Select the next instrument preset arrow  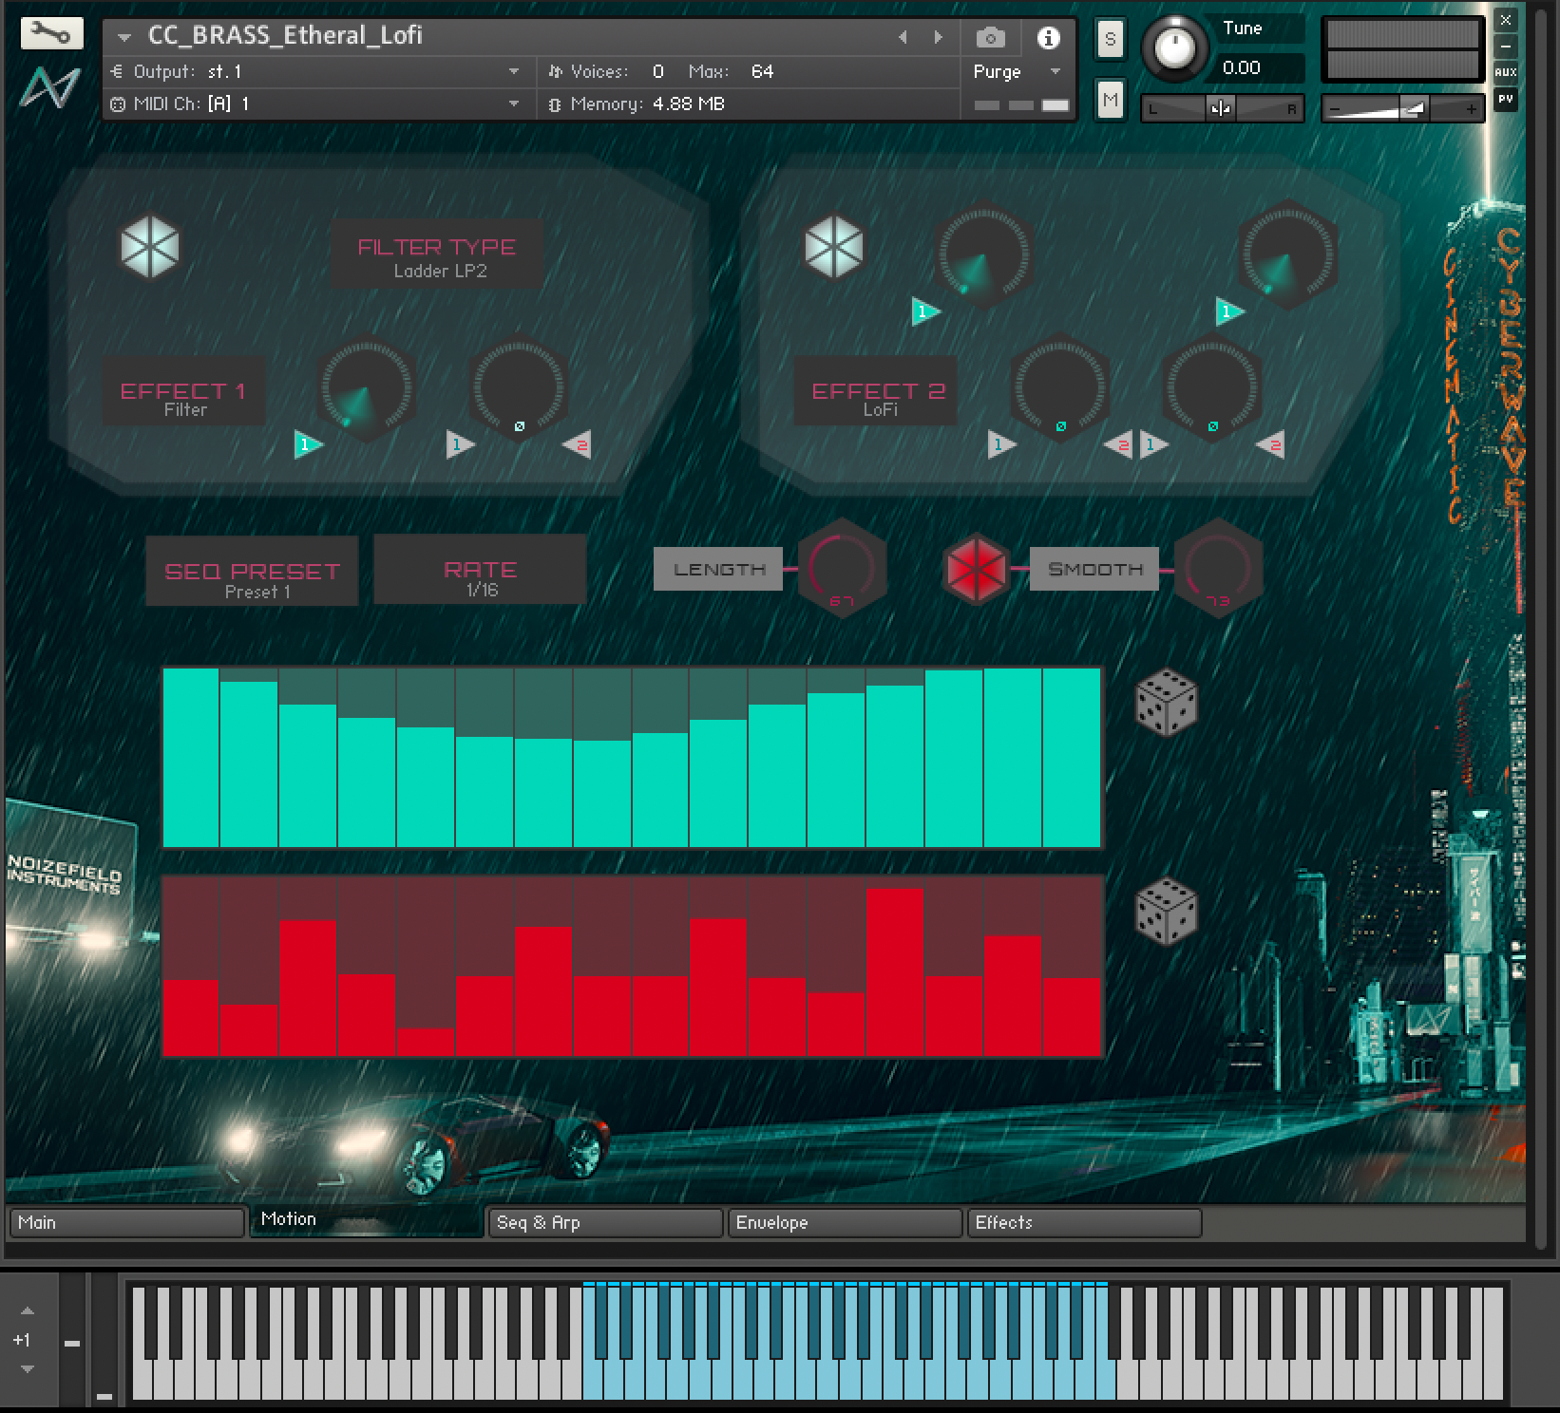939,38
